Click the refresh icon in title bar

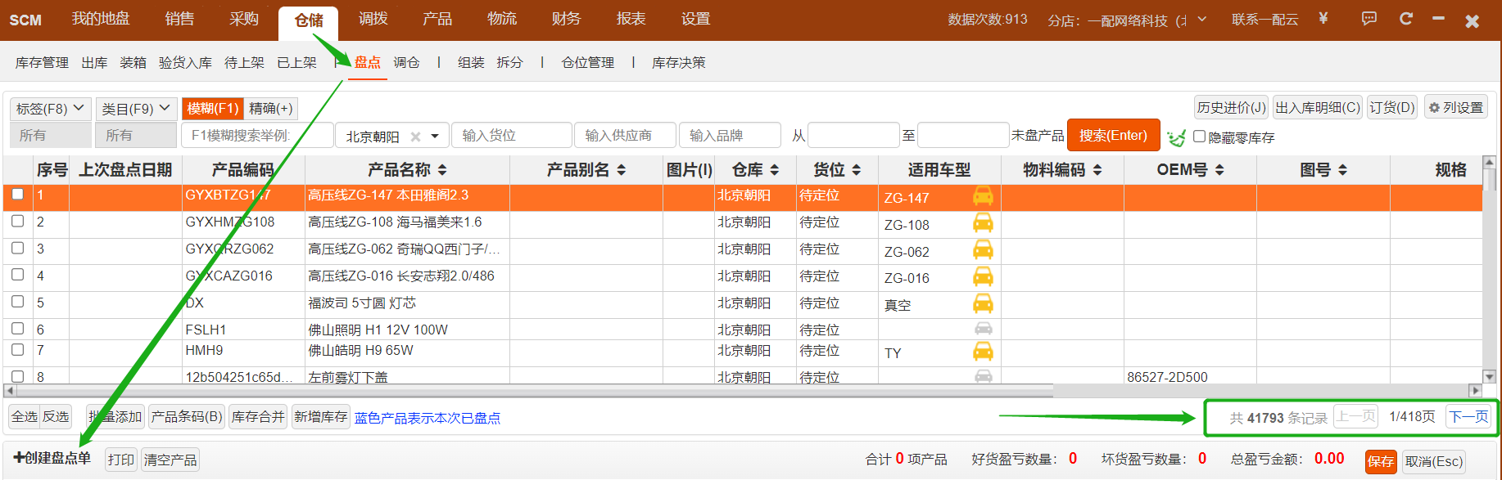(1406, 19)
